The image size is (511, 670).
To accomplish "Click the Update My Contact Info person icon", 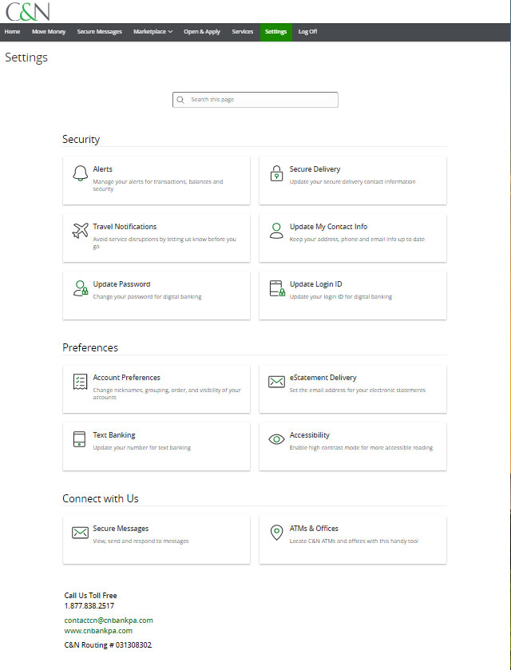I will [276, 231].
